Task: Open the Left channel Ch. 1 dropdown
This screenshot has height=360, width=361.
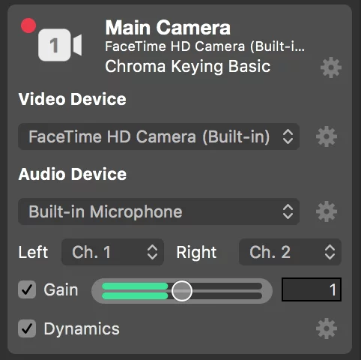Action: [x=112, y=252]
